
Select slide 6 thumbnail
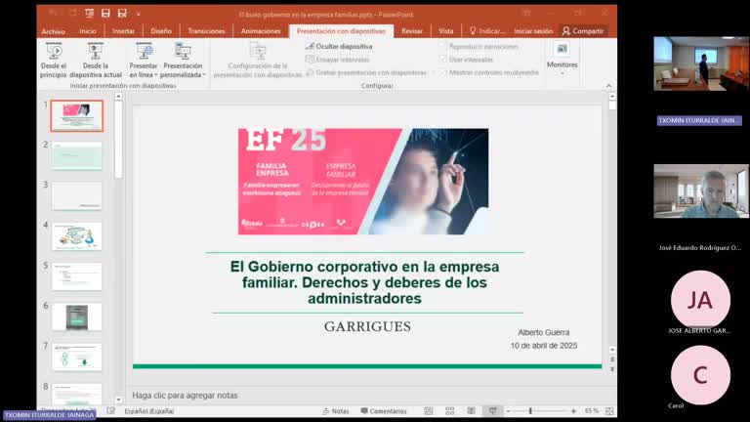76,316
